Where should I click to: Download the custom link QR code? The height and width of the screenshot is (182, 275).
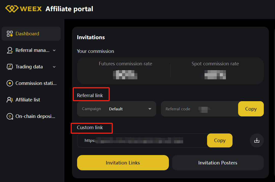pyautogui.click(x=257, y=140)
